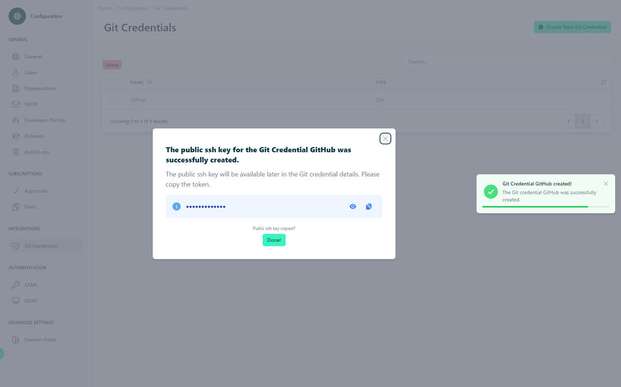Open the LDAP settings
Image resolution: width=621 pixels, height=387 pixels.
click(x=16, y=300)
